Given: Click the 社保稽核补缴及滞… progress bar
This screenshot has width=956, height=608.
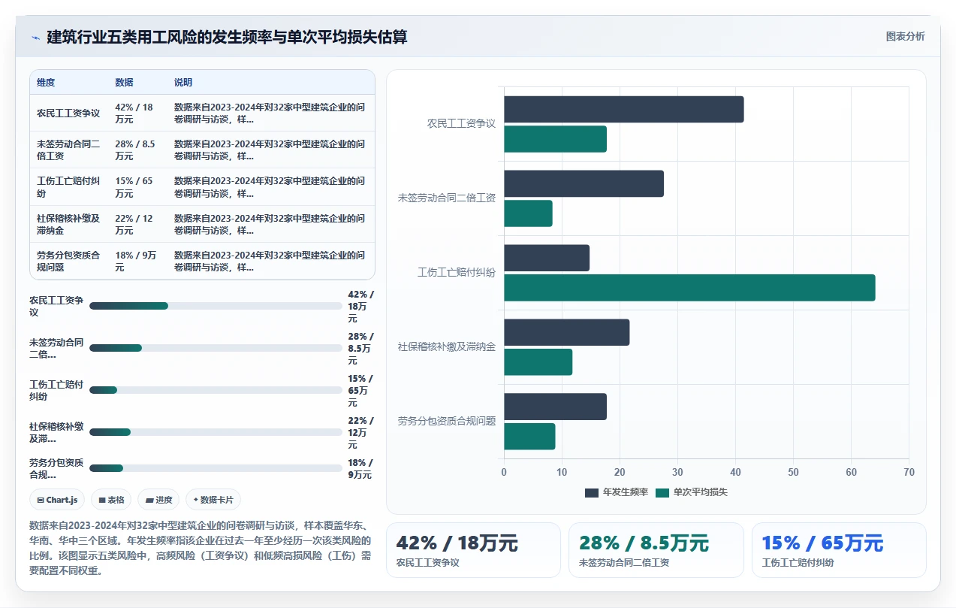Looking at the screenshot, I should pyautogui.click(x=216, y=432).
